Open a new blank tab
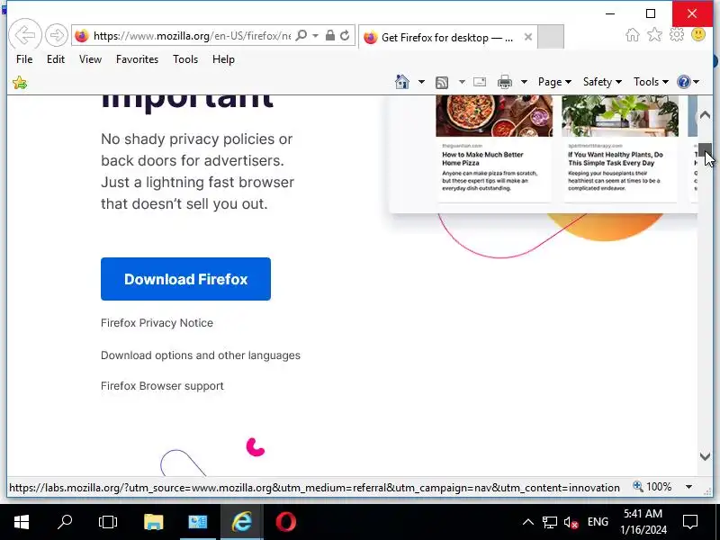Image resolution: width=720 pixels, height=540 pixels. click(x=551, y=37)
